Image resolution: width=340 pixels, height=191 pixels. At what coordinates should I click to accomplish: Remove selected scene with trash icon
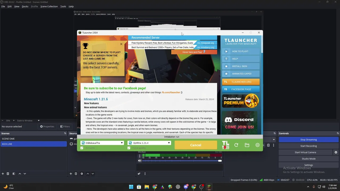(8, 174)
